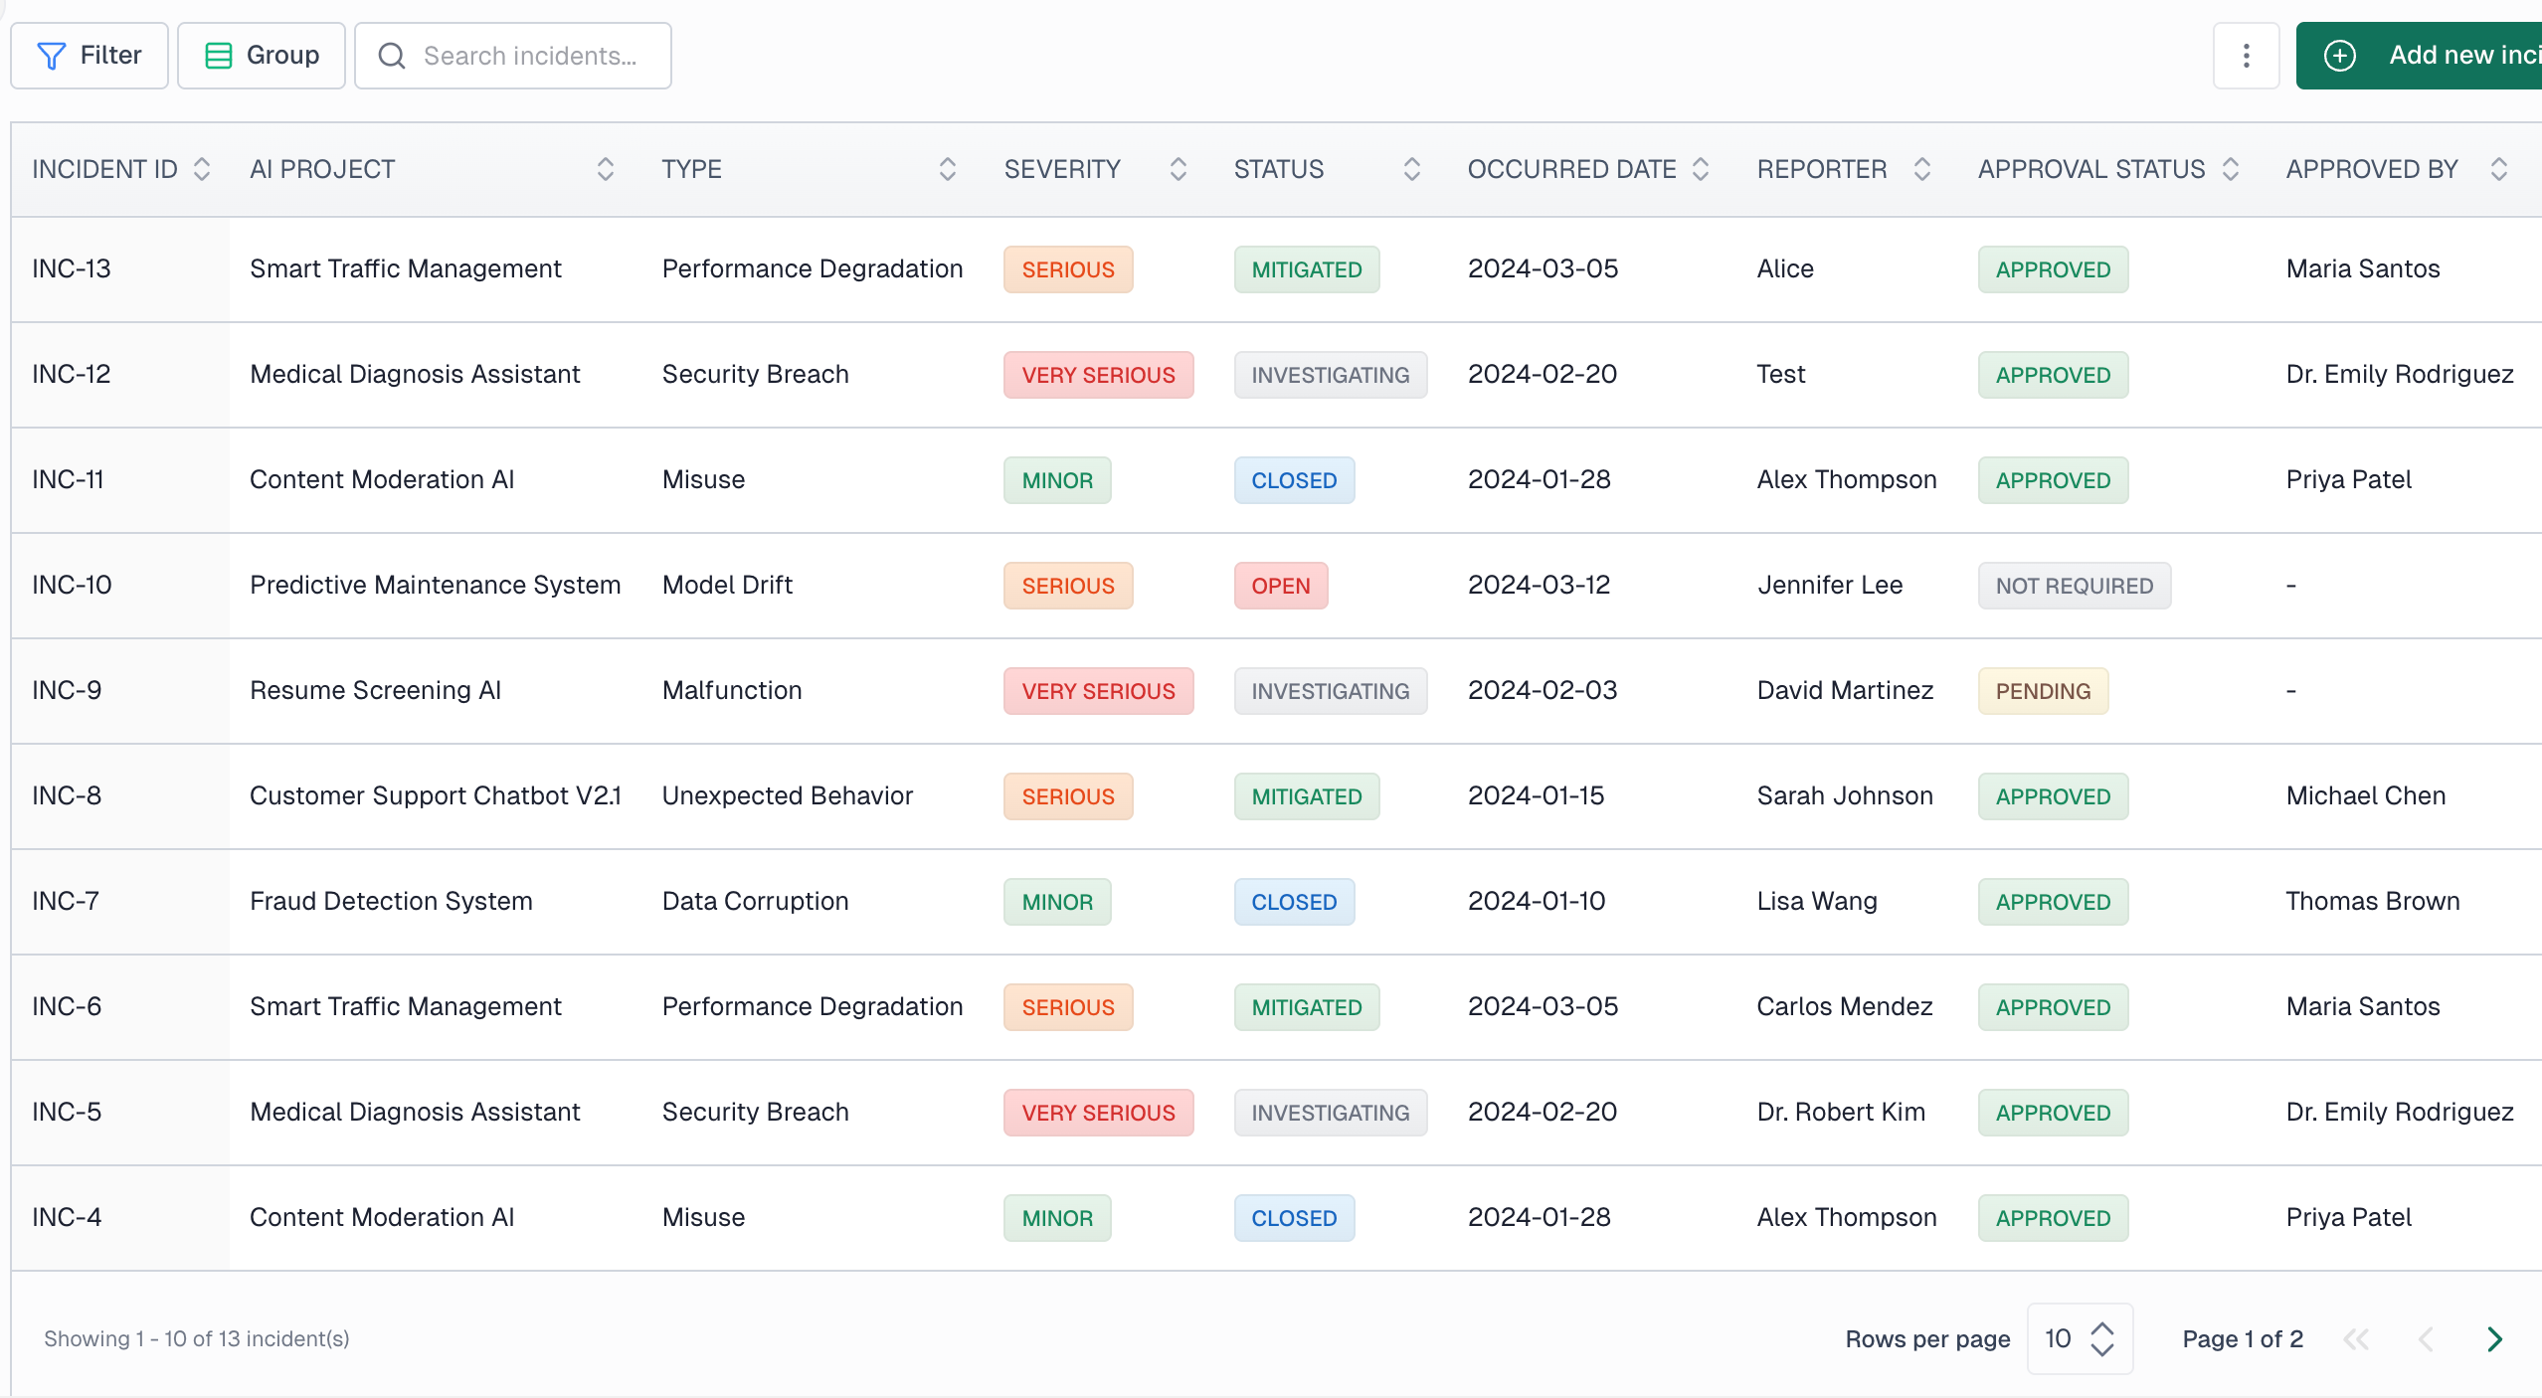2542x1398 pixels.
Task: Click the next page arrow icon
Action: click(x=2494, y=1339)
